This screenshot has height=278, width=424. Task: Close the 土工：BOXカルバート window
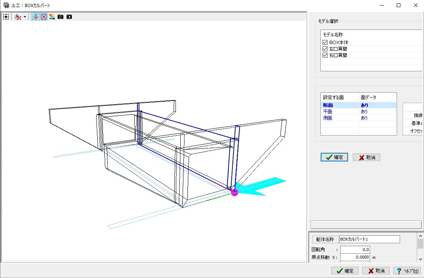416,5
